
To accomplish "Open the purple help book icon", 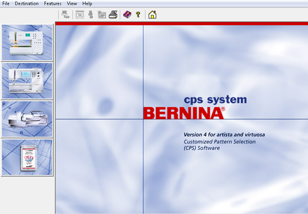I will 127,15.
